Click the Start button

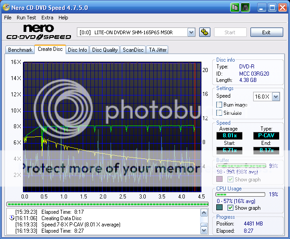tap(230, 32)
